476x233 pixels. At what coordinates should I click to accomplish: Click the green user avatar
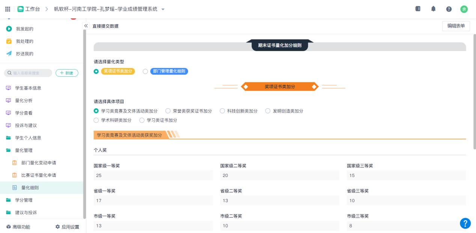pos(464,9)
